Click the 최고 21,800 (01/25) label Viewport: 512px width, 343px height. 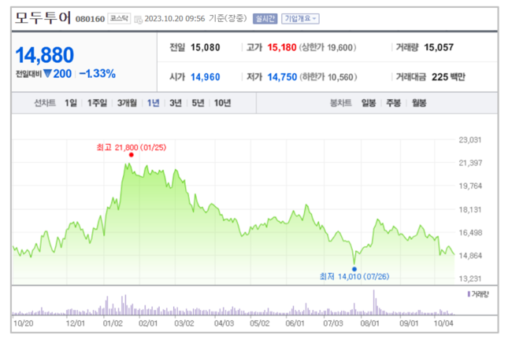click(x=132, y=148)
